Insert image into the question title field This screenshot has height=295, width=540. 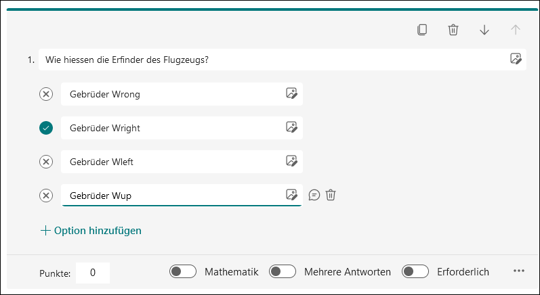point(516,59)
